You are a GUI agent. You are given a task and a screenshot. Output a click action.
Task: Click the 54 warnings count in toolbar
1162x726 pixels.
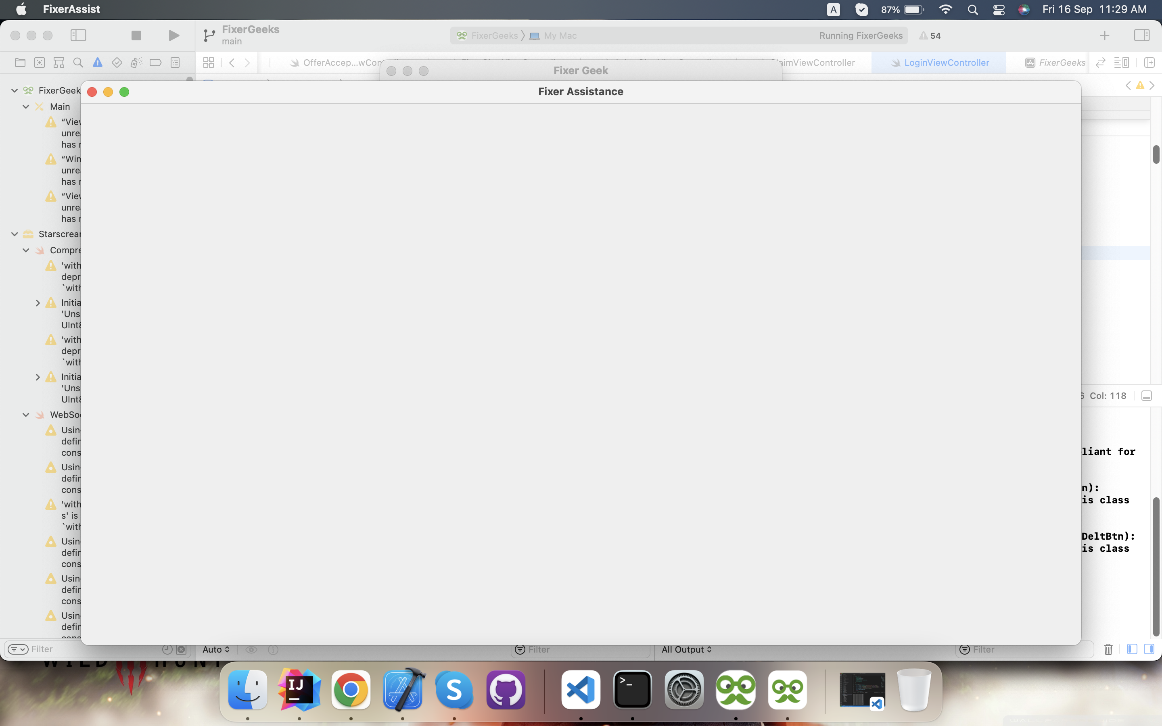point(930,35)
